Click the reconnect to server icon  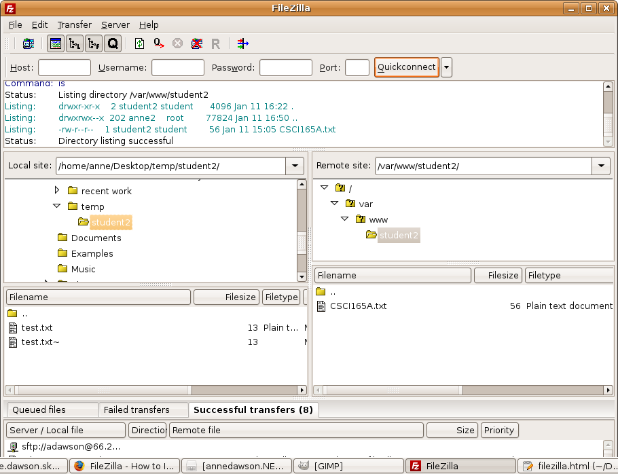coord(215,43)
